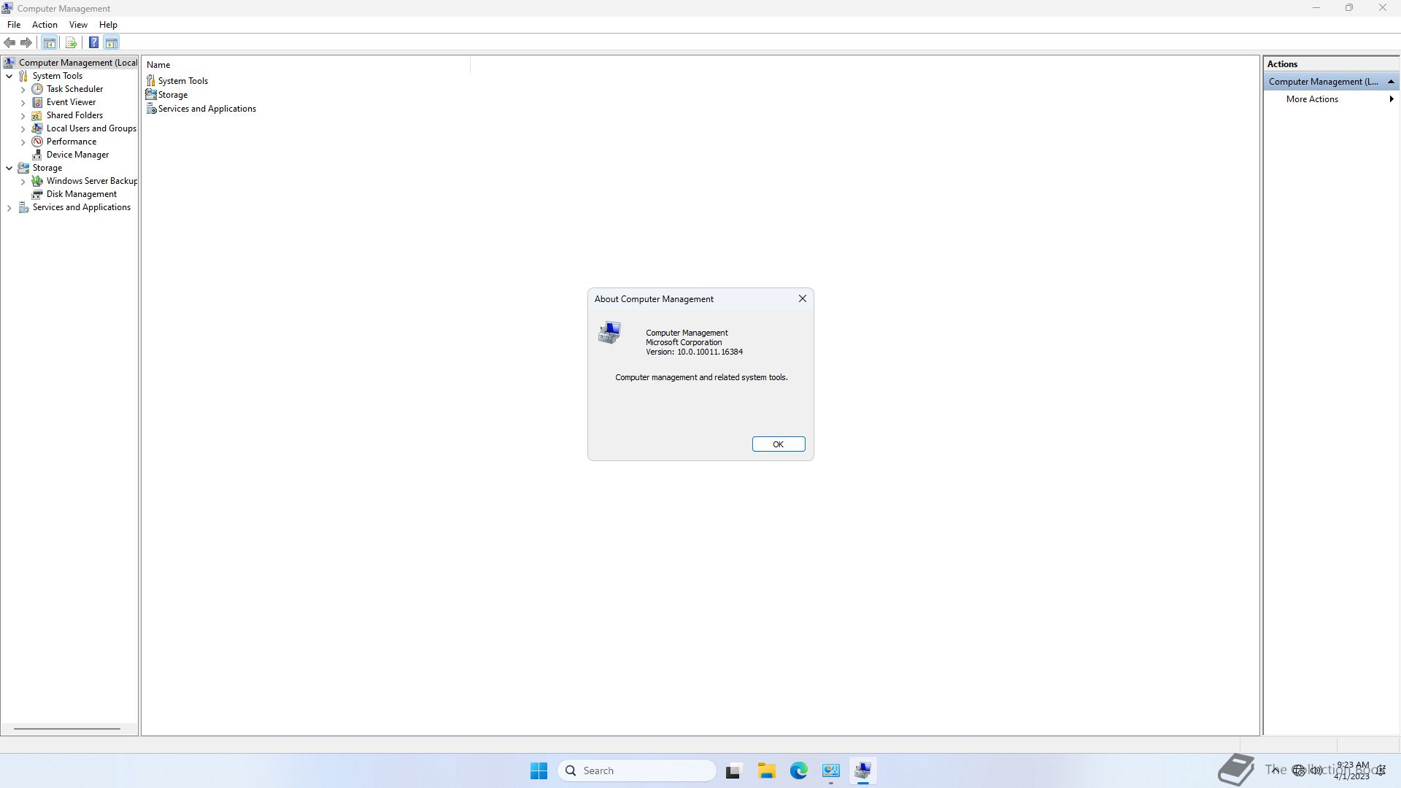
Task: Click the Disk Management icon in the tree
Action: pos(37,194)
